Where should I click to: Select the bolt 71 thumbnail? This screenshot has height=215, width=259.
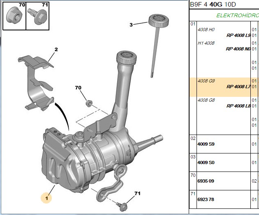click(38, 16)
